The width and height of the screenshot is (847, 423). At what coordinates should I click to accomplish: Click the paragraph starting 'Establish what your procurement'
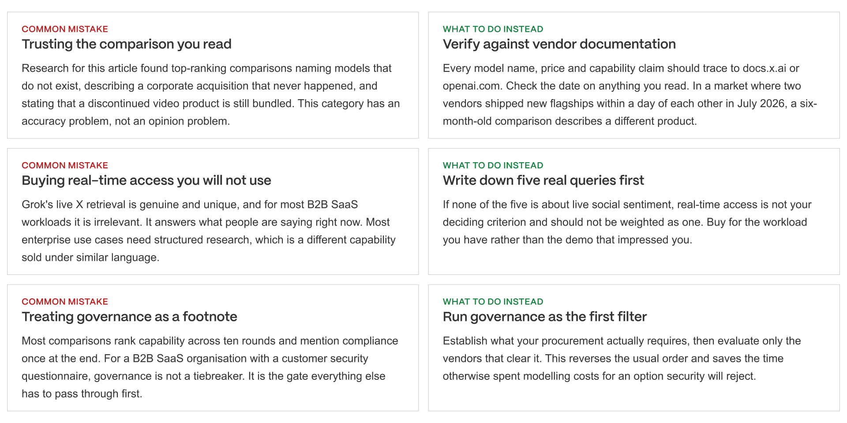click(x=622, y=358)
